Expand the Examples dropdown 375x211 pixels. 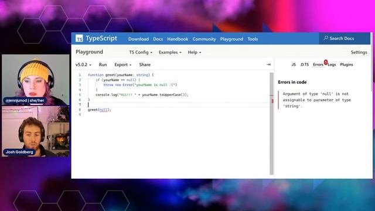point(170,52)
